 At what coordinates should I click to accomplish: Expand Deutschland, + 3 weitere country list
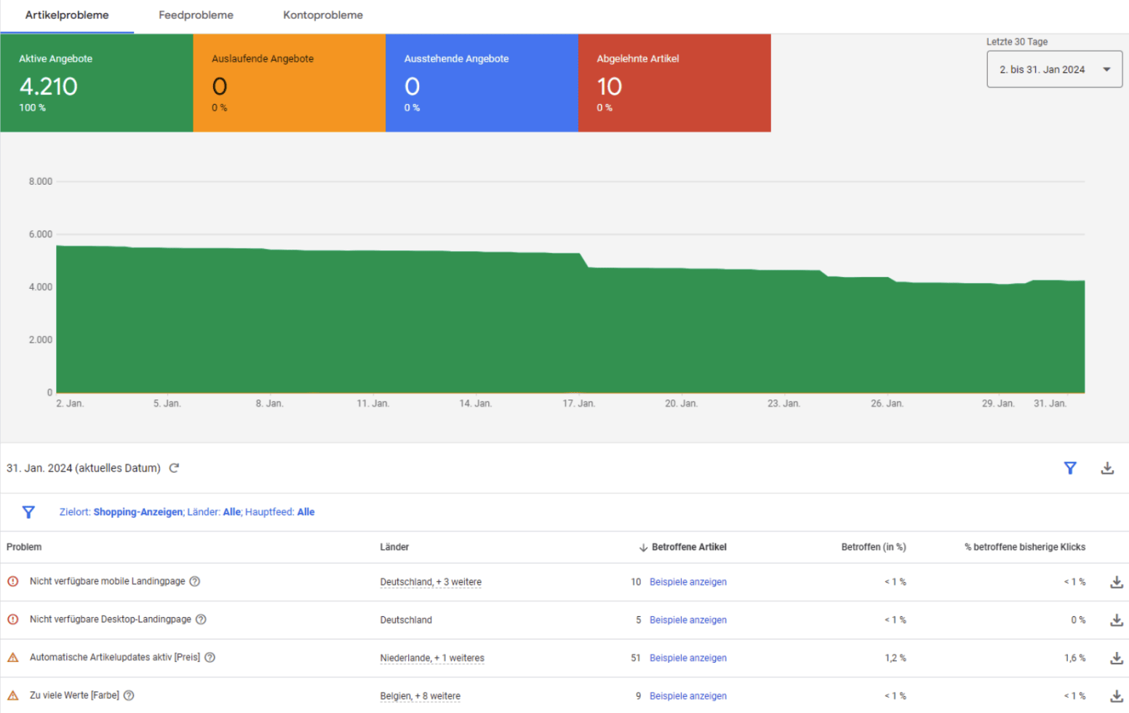point(431,581)
